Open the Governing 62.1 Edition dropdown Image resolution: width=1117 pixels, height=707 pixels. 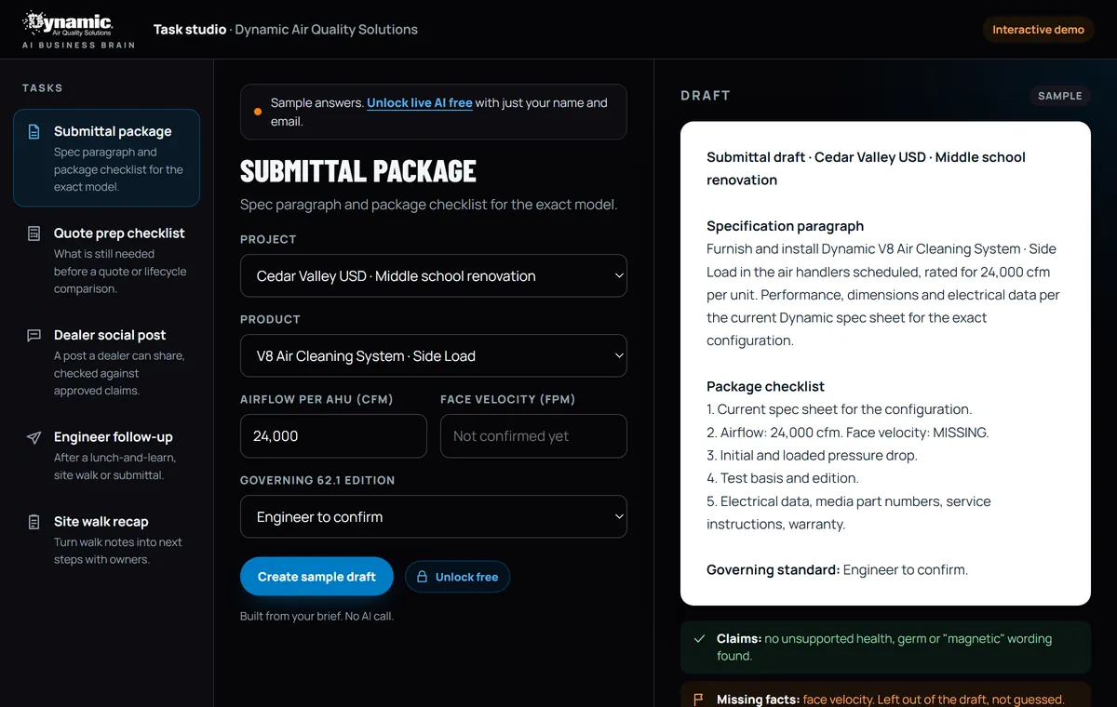coord(434,516)
